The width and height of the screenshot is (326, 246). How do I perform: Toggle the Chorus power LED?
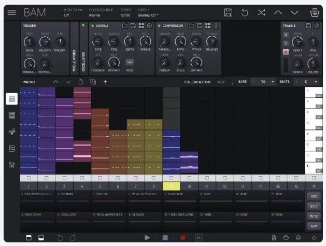tap(93, 26)
